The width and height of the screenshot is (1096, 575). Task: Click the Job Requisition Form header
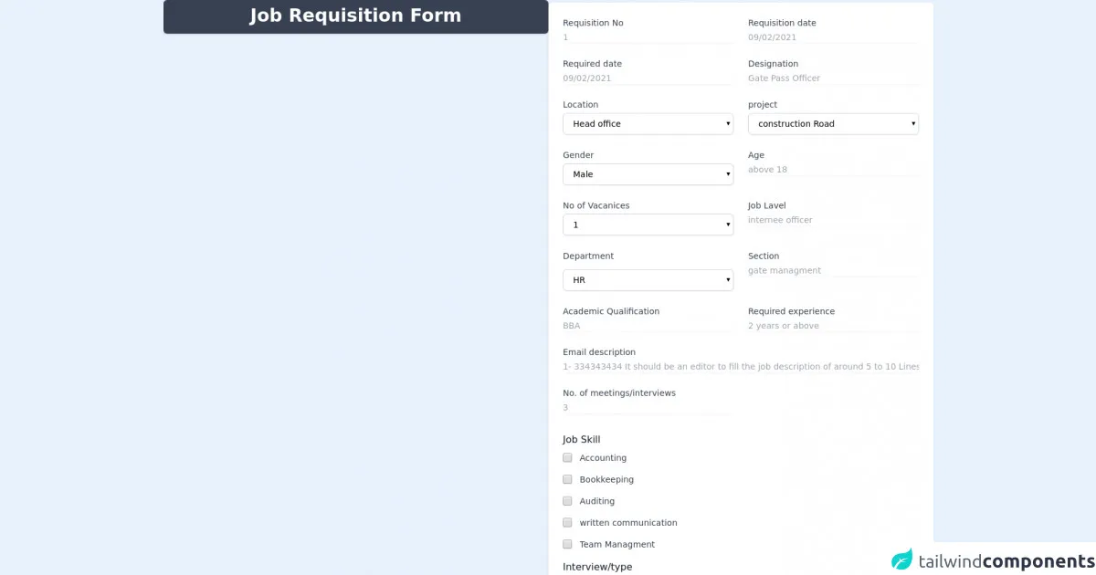tap(355, 16)
